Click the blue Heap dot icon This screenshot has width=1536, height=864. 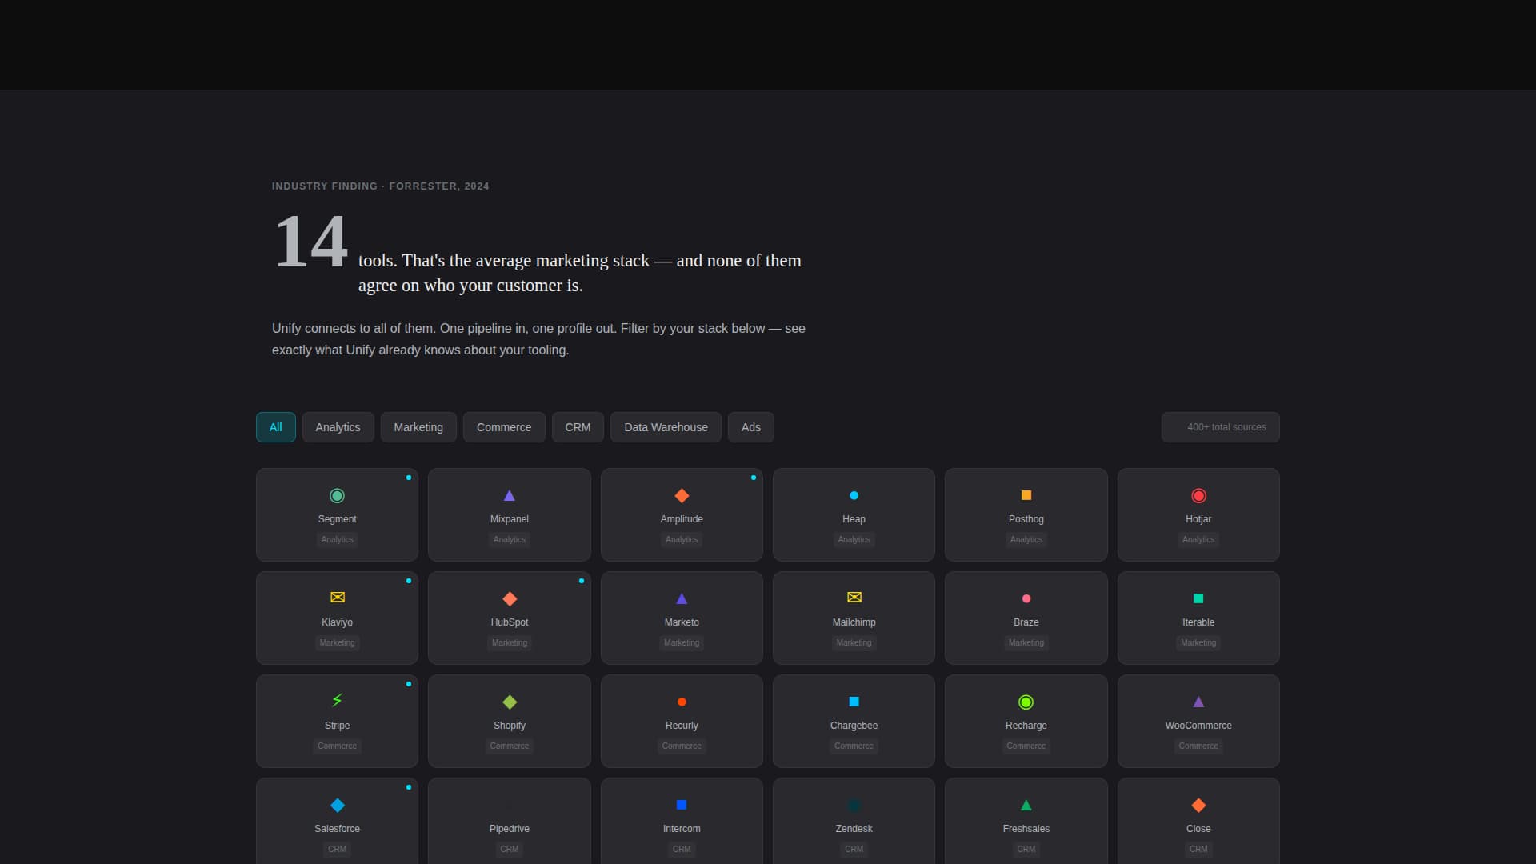point(854,496)
